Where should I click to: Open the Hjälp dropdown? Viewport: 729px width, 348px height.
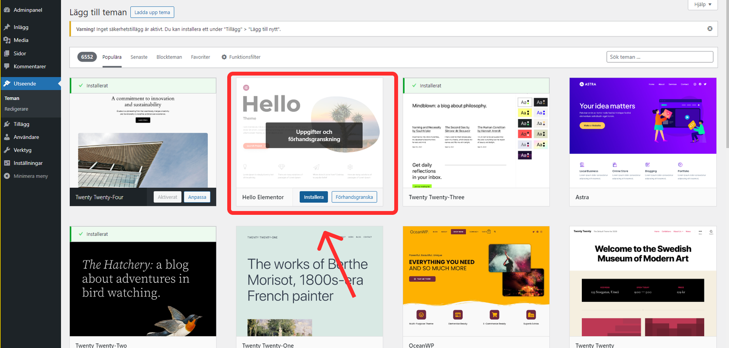click(703, 5)
